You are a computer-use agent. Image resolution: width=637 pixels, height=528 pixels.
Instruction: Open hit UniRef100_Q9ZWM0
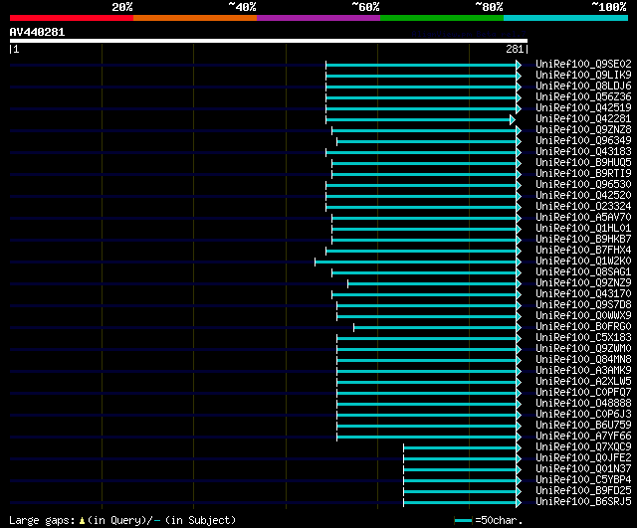(x=583, y=349)
